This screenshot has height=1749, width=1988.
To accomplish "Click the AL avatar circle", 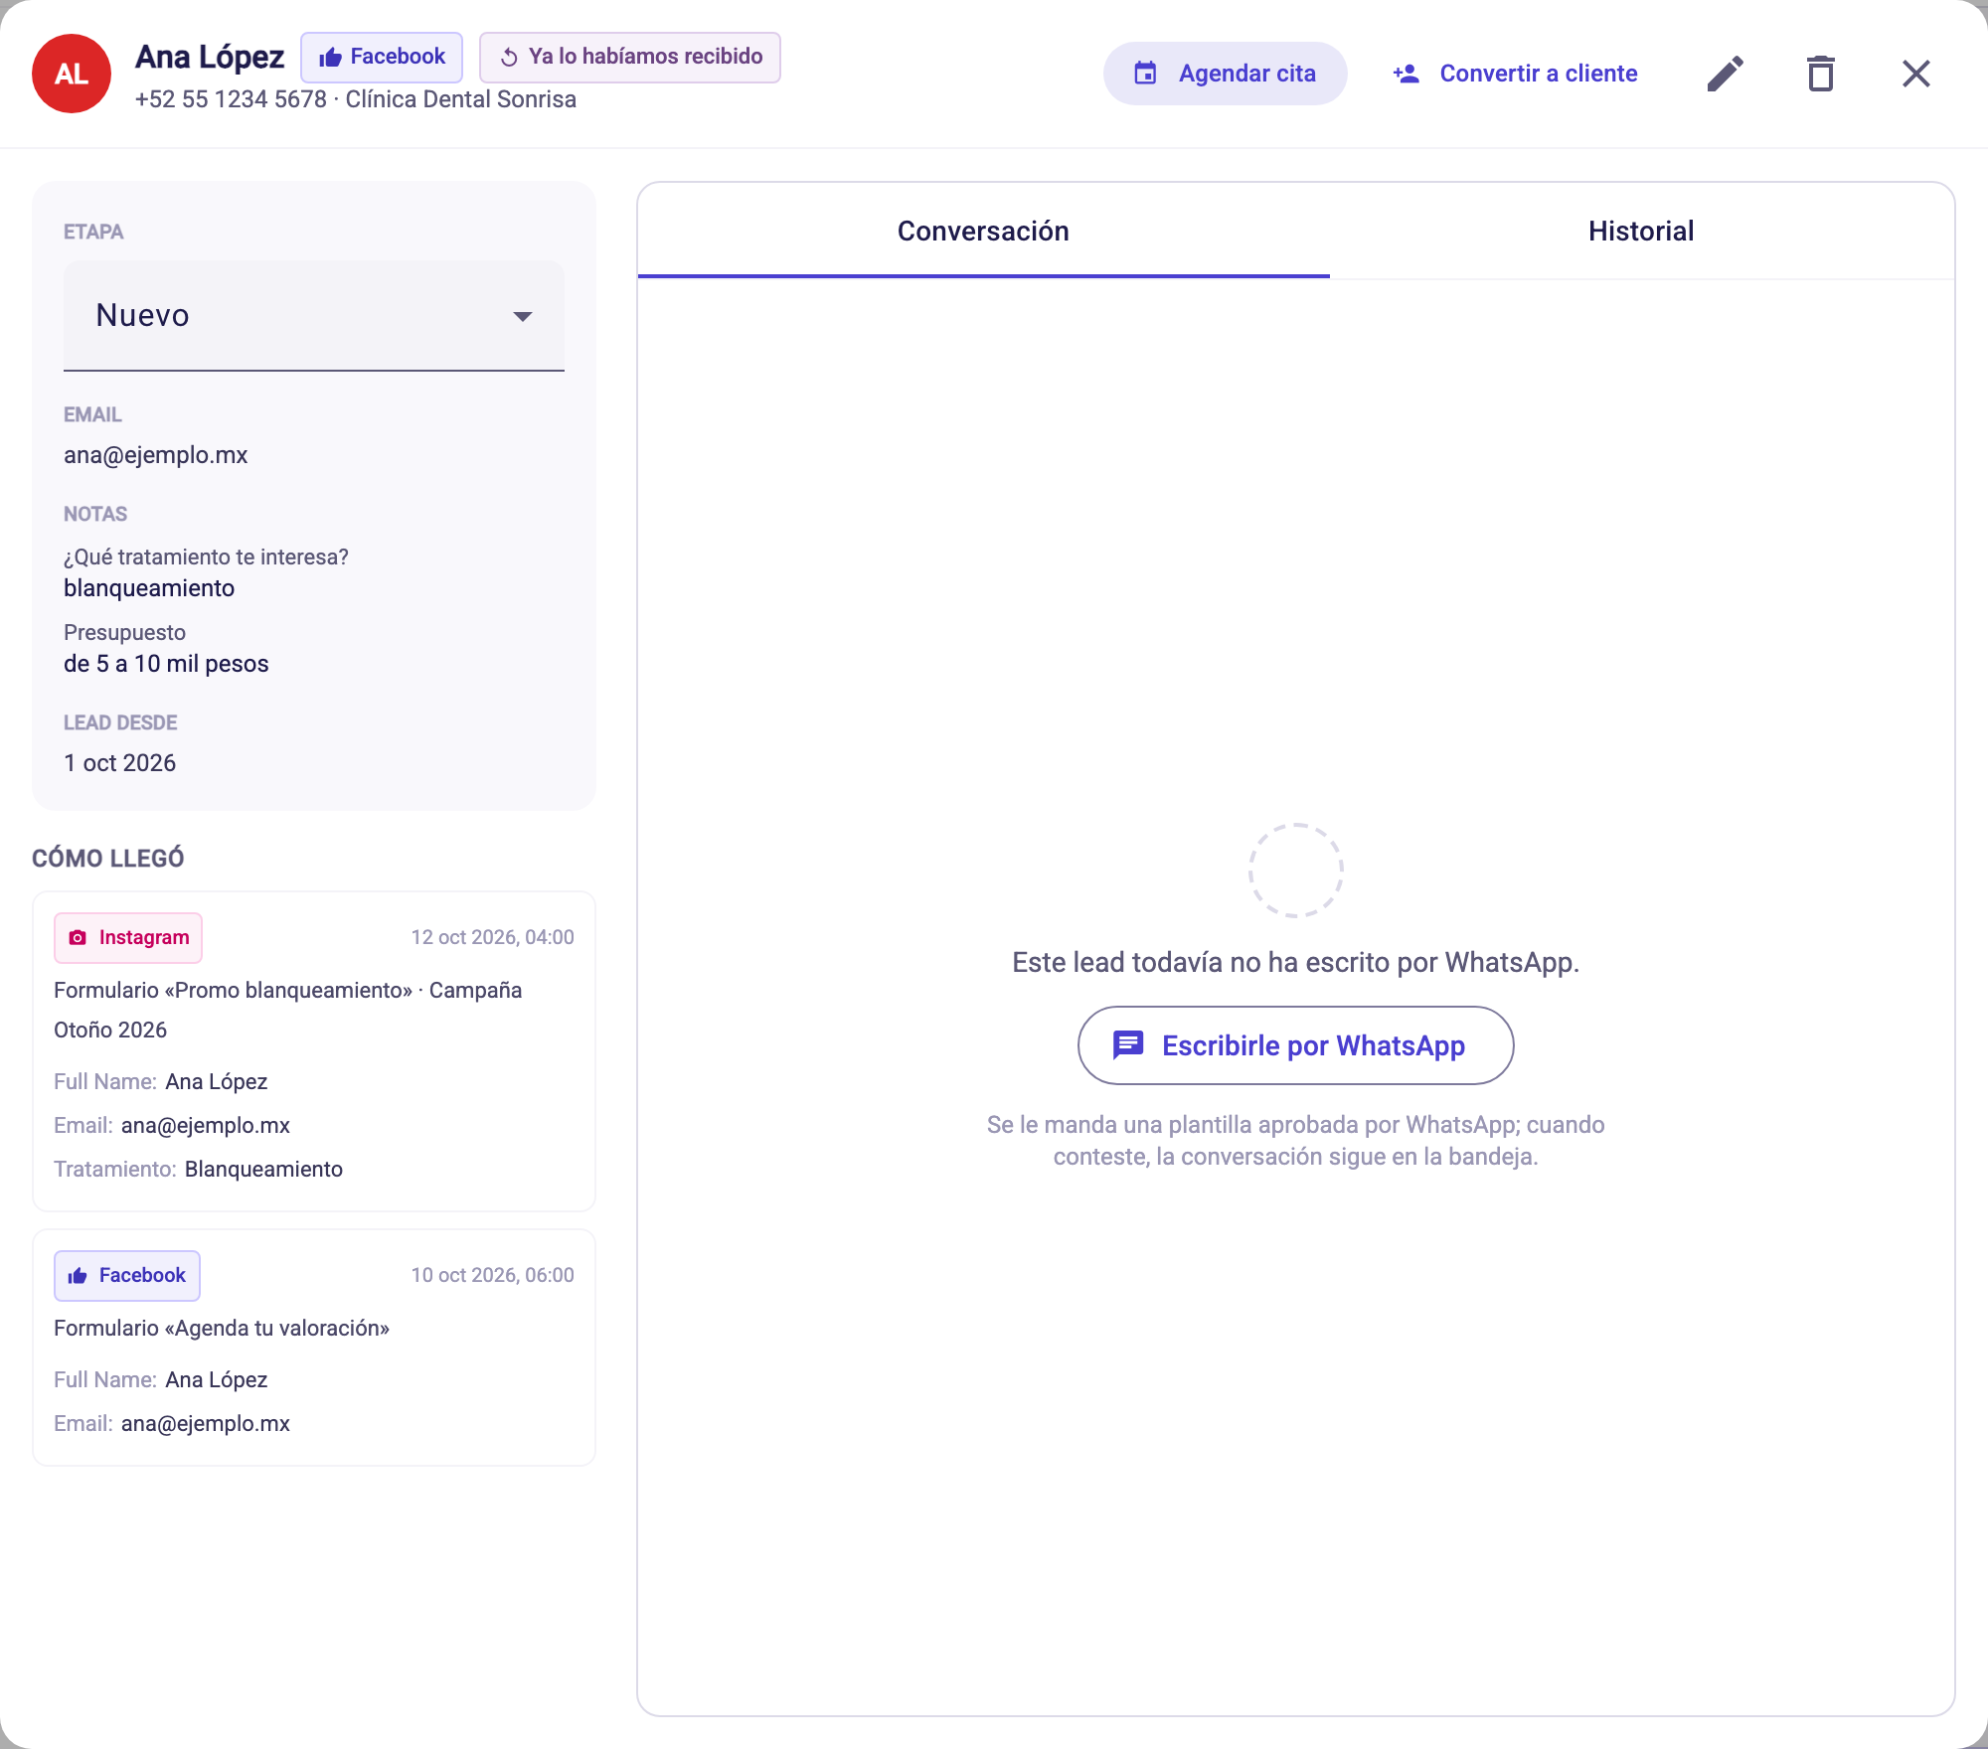I will click(x=72, y=74).
